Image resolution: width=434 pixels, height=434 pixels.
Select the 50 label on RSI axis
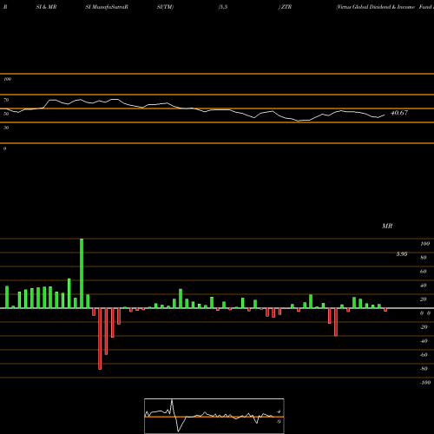click(6, 114)
